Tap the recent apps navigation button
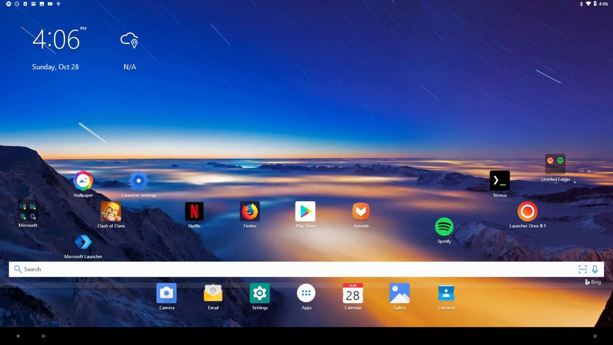613x345 pixels. (x=595, y=336)
